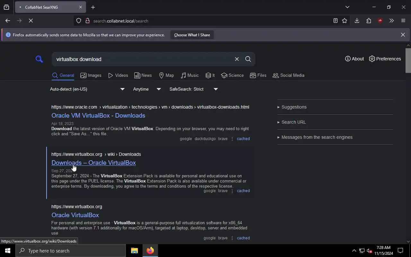The width and height of the screenshot is (411, 257).
Task: Close the CollabNet SearXNG tab
Action: [x=81, y=7]
